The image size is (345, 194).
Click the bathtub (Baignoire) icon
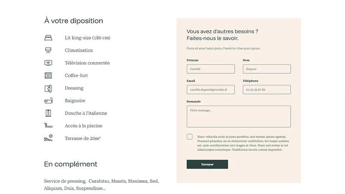(48, 101)
